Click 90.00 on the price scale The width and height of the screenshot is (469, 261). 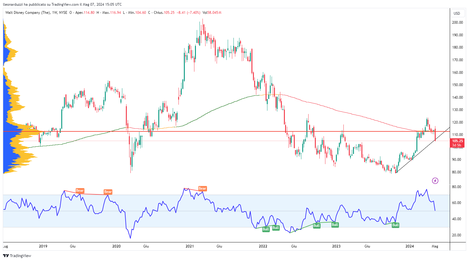pyautogui.click(x=456, y=160)
